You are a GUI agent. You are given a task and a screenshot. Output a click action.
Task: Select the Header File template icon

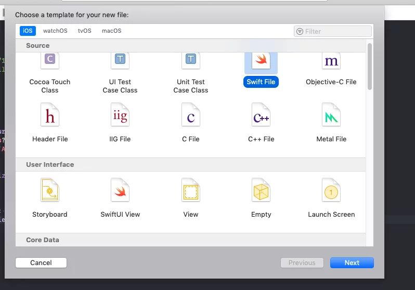click(x=50, y=114)
